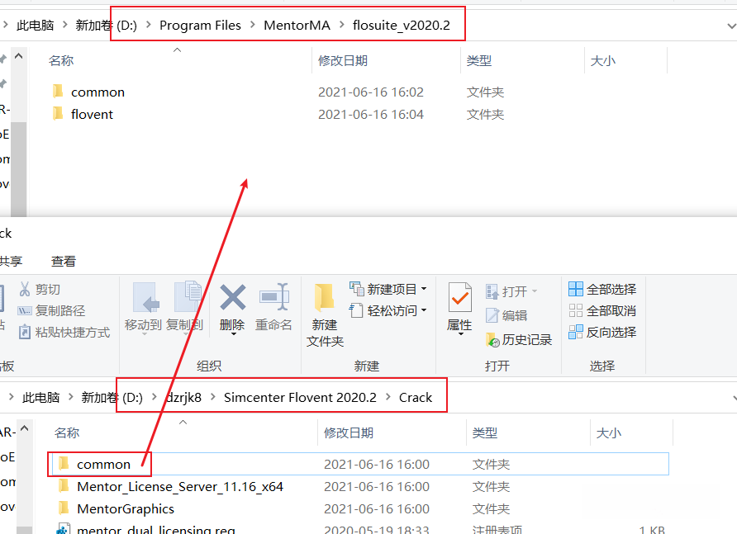Click flosuite_v2020.2 breadcrumb segment
The height and width of the screenshot is (534, 737).
(402, 25)
